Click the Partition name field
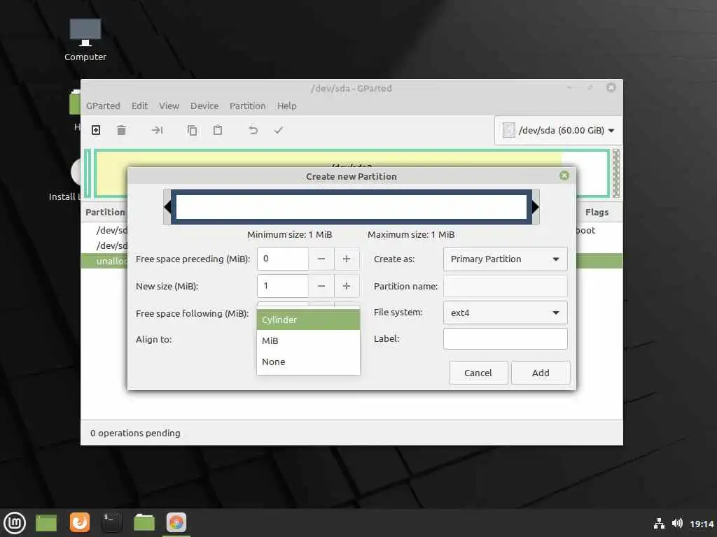 (x=506, y=286)
